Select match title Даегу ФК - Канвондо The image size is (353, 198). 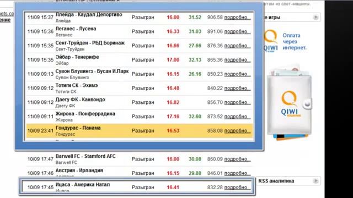click(80, 100)
